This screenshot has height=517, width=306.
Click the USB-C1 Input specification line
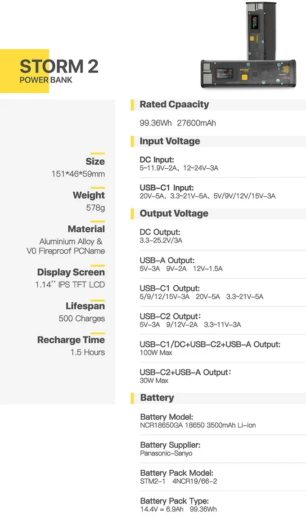(x=207, y=192)
